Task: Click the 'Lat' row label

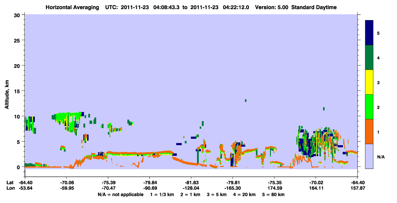Action: (10, 183)
